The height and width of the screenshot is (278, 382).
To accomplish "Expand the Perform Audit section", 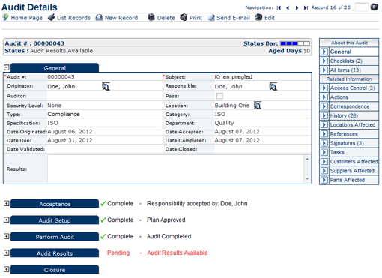I will [7, 236].
